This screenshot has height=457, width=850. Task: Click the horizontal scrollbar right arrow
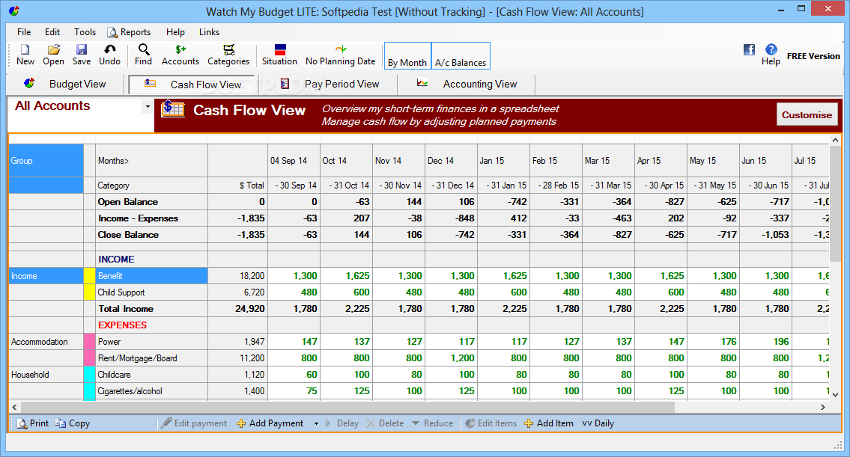823,407
